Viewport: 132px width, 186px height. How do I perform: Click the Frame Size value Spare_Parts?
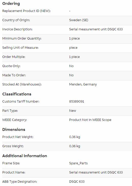78,163
